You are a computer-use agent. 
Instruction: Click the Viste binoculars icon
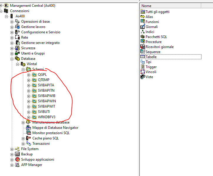(143, 77)
